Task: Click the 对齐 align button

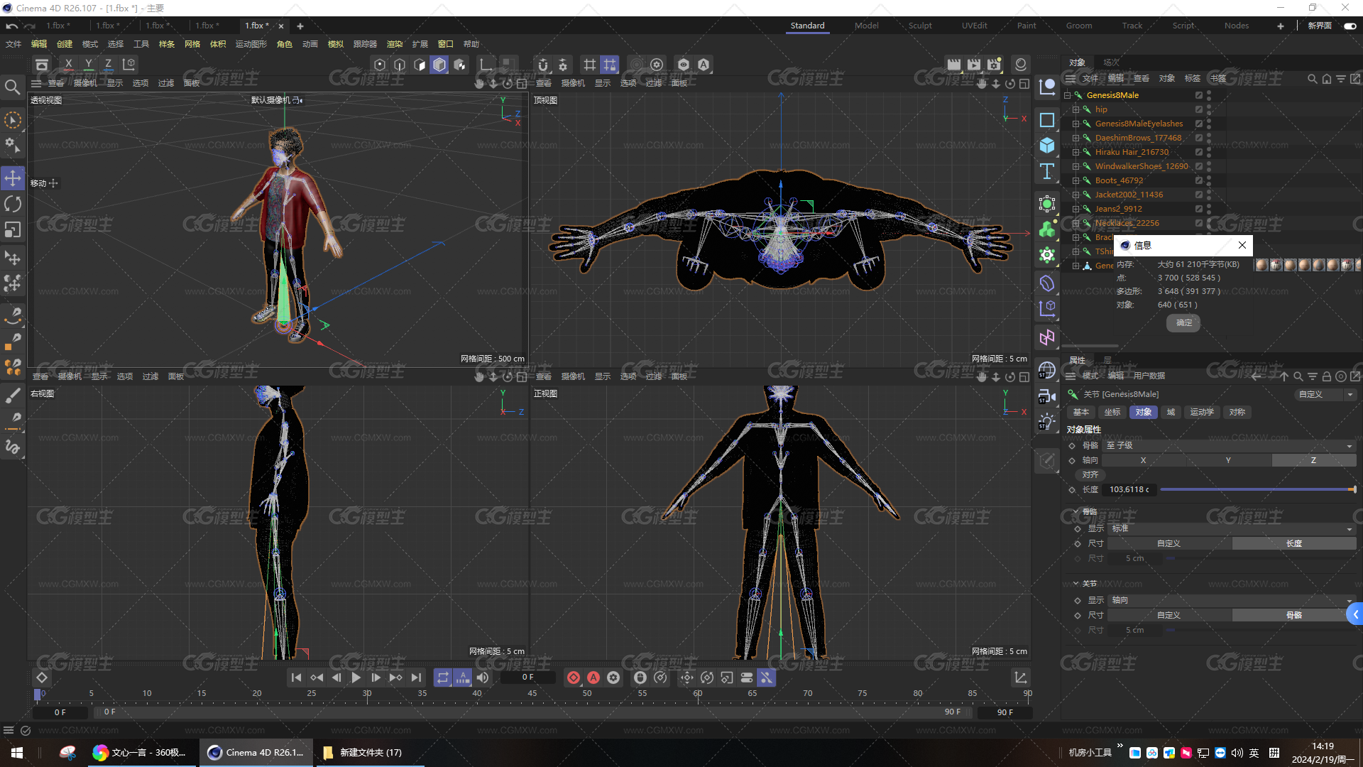Action: 1090,474
